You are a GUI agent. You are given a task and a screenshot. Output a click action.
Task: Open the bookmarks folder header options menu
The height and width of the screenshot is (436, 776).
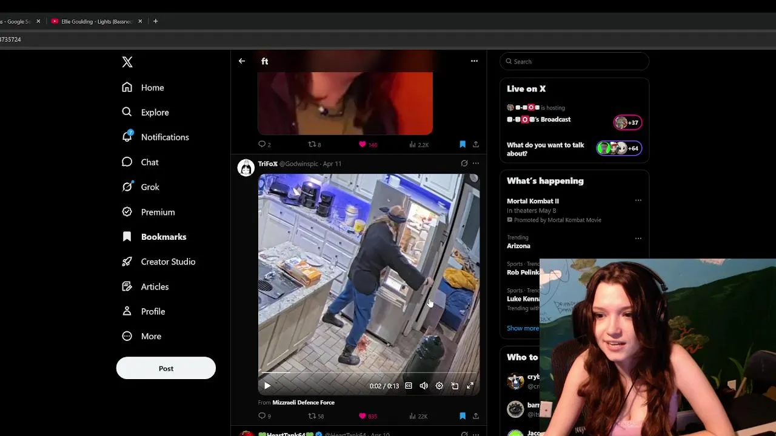tap(474, 61)
